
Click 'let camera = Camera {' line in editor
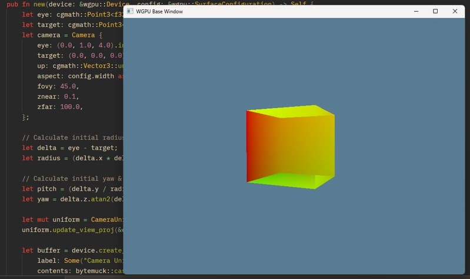pyautogui.click(x=62, y=35)
